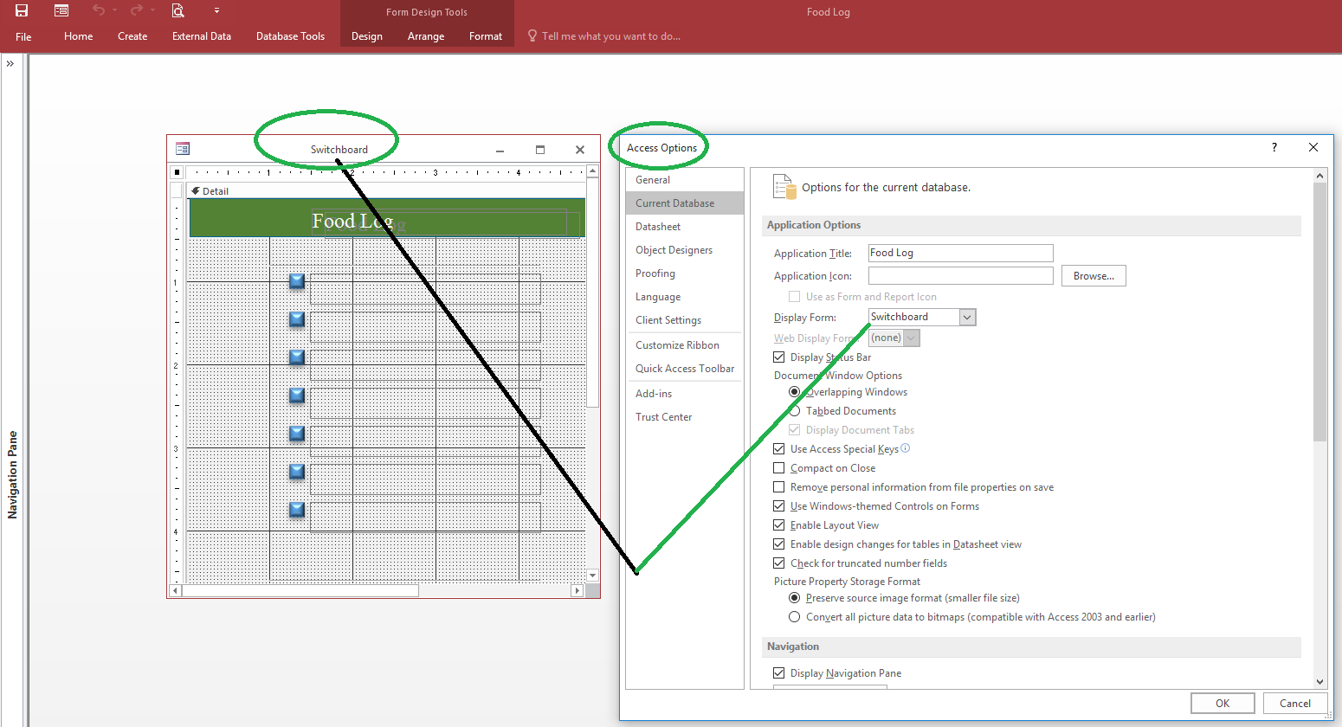Click the Undo arrow icon
The image size is (1342, 727).
click(x=99, y=10)
